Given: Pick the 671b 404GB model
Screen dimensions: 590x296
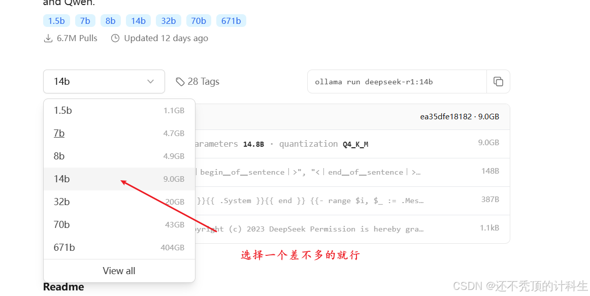Looking at the screenshot, I should (119, 247).
